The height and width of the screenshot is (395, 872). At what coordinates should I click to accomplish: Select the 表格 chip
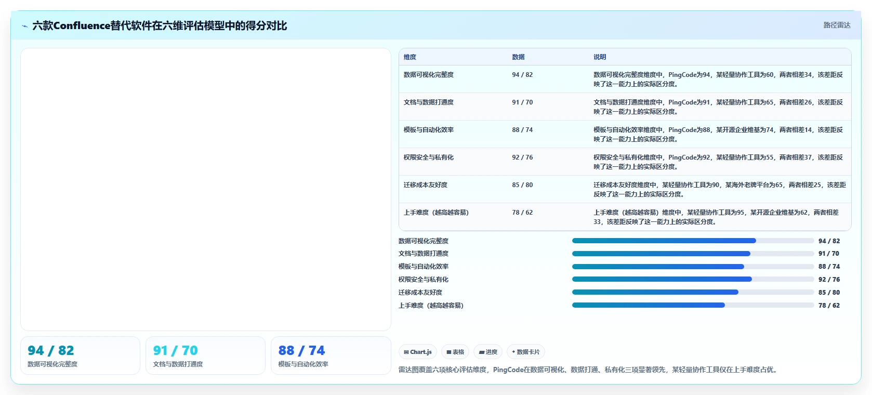point(455,352)
